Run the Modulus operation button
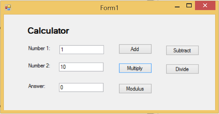Screen dimensions: 219x114 click(135, 89)
